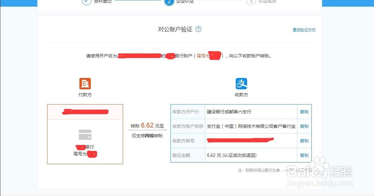Copy the 收款方账户名称 value with 复制
Image resolution: width=374 pixels, height=196 pixels.
[x=304, y=126]
